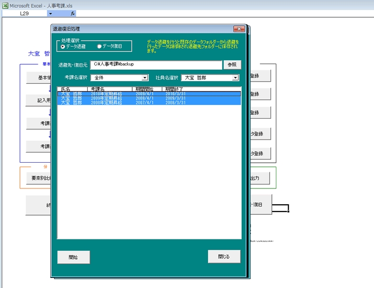
Task: Click the 開始 button
Action: coord(73,257)
